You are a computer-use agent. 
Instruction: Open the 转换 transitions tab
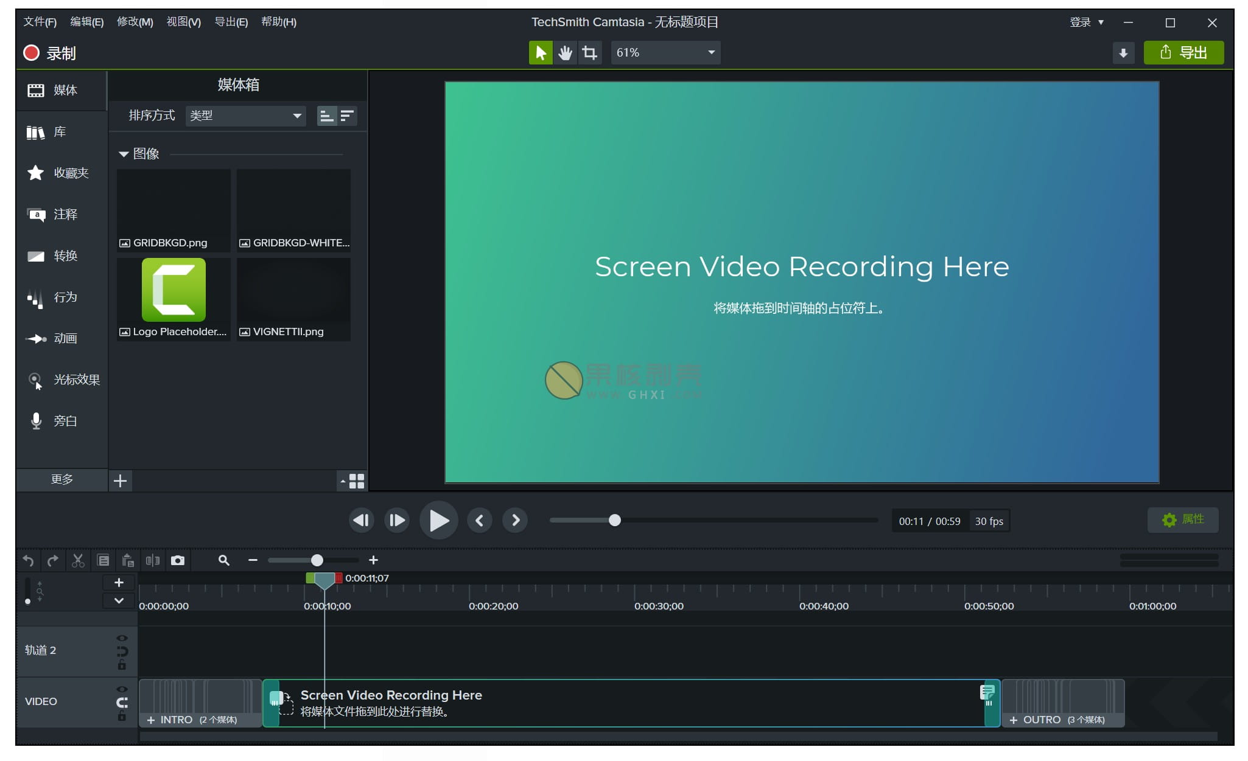tap(61, 256)
